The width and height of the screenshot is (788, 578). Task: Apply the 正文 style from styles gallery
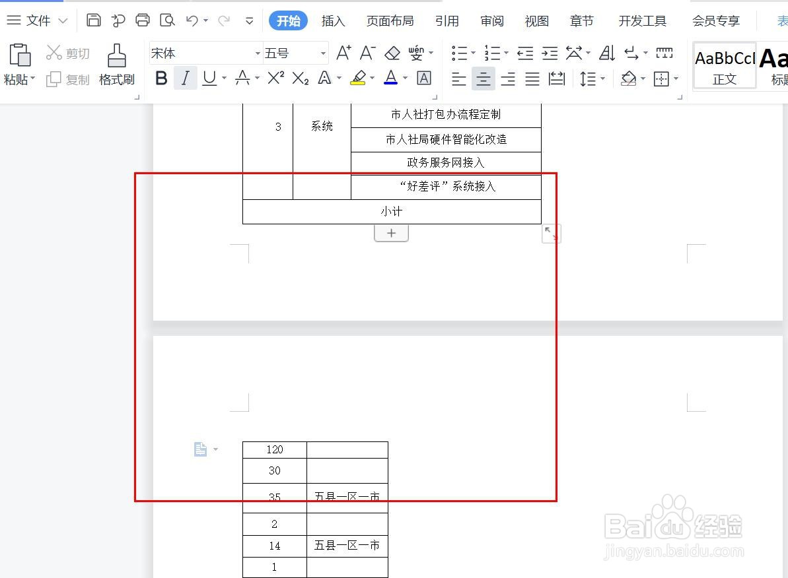pyautogui.click(x=725, y=65)
